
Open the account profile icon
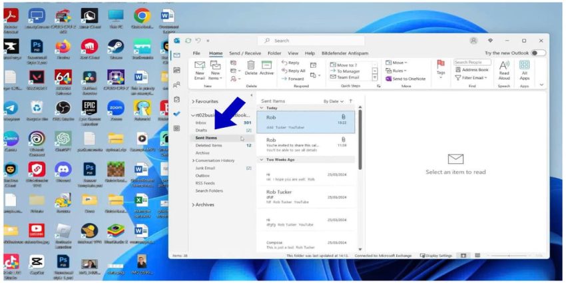pyautogui.click(x=473, y=41)
